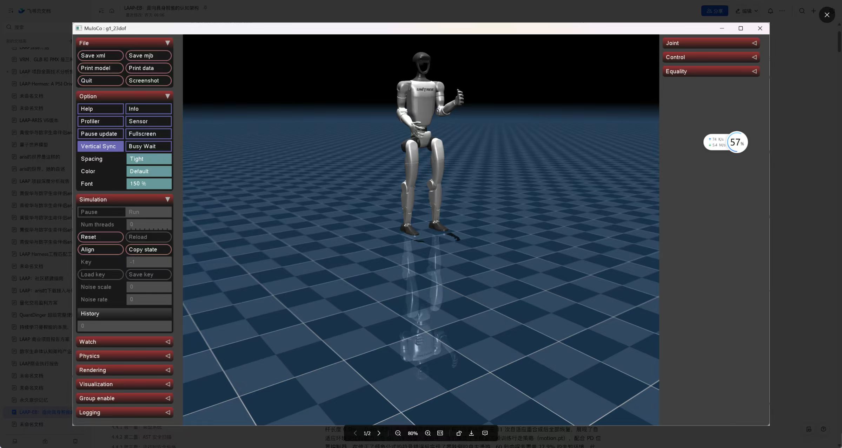Open the Feishu notifications bell
Viewport: 842px width, 448px height.
(770, 11)
